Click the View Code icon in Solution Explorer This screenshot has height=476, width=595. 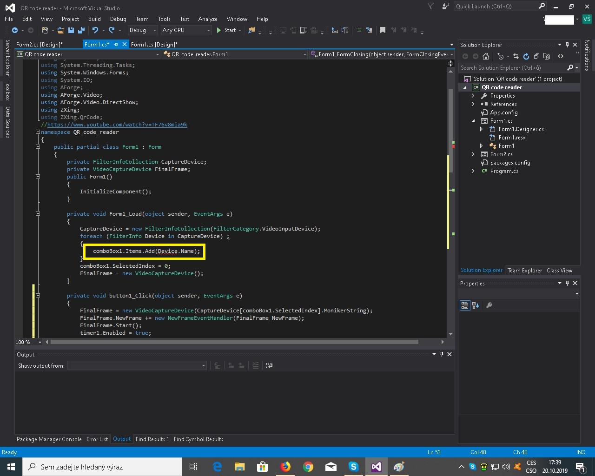(x=561, y=56)
